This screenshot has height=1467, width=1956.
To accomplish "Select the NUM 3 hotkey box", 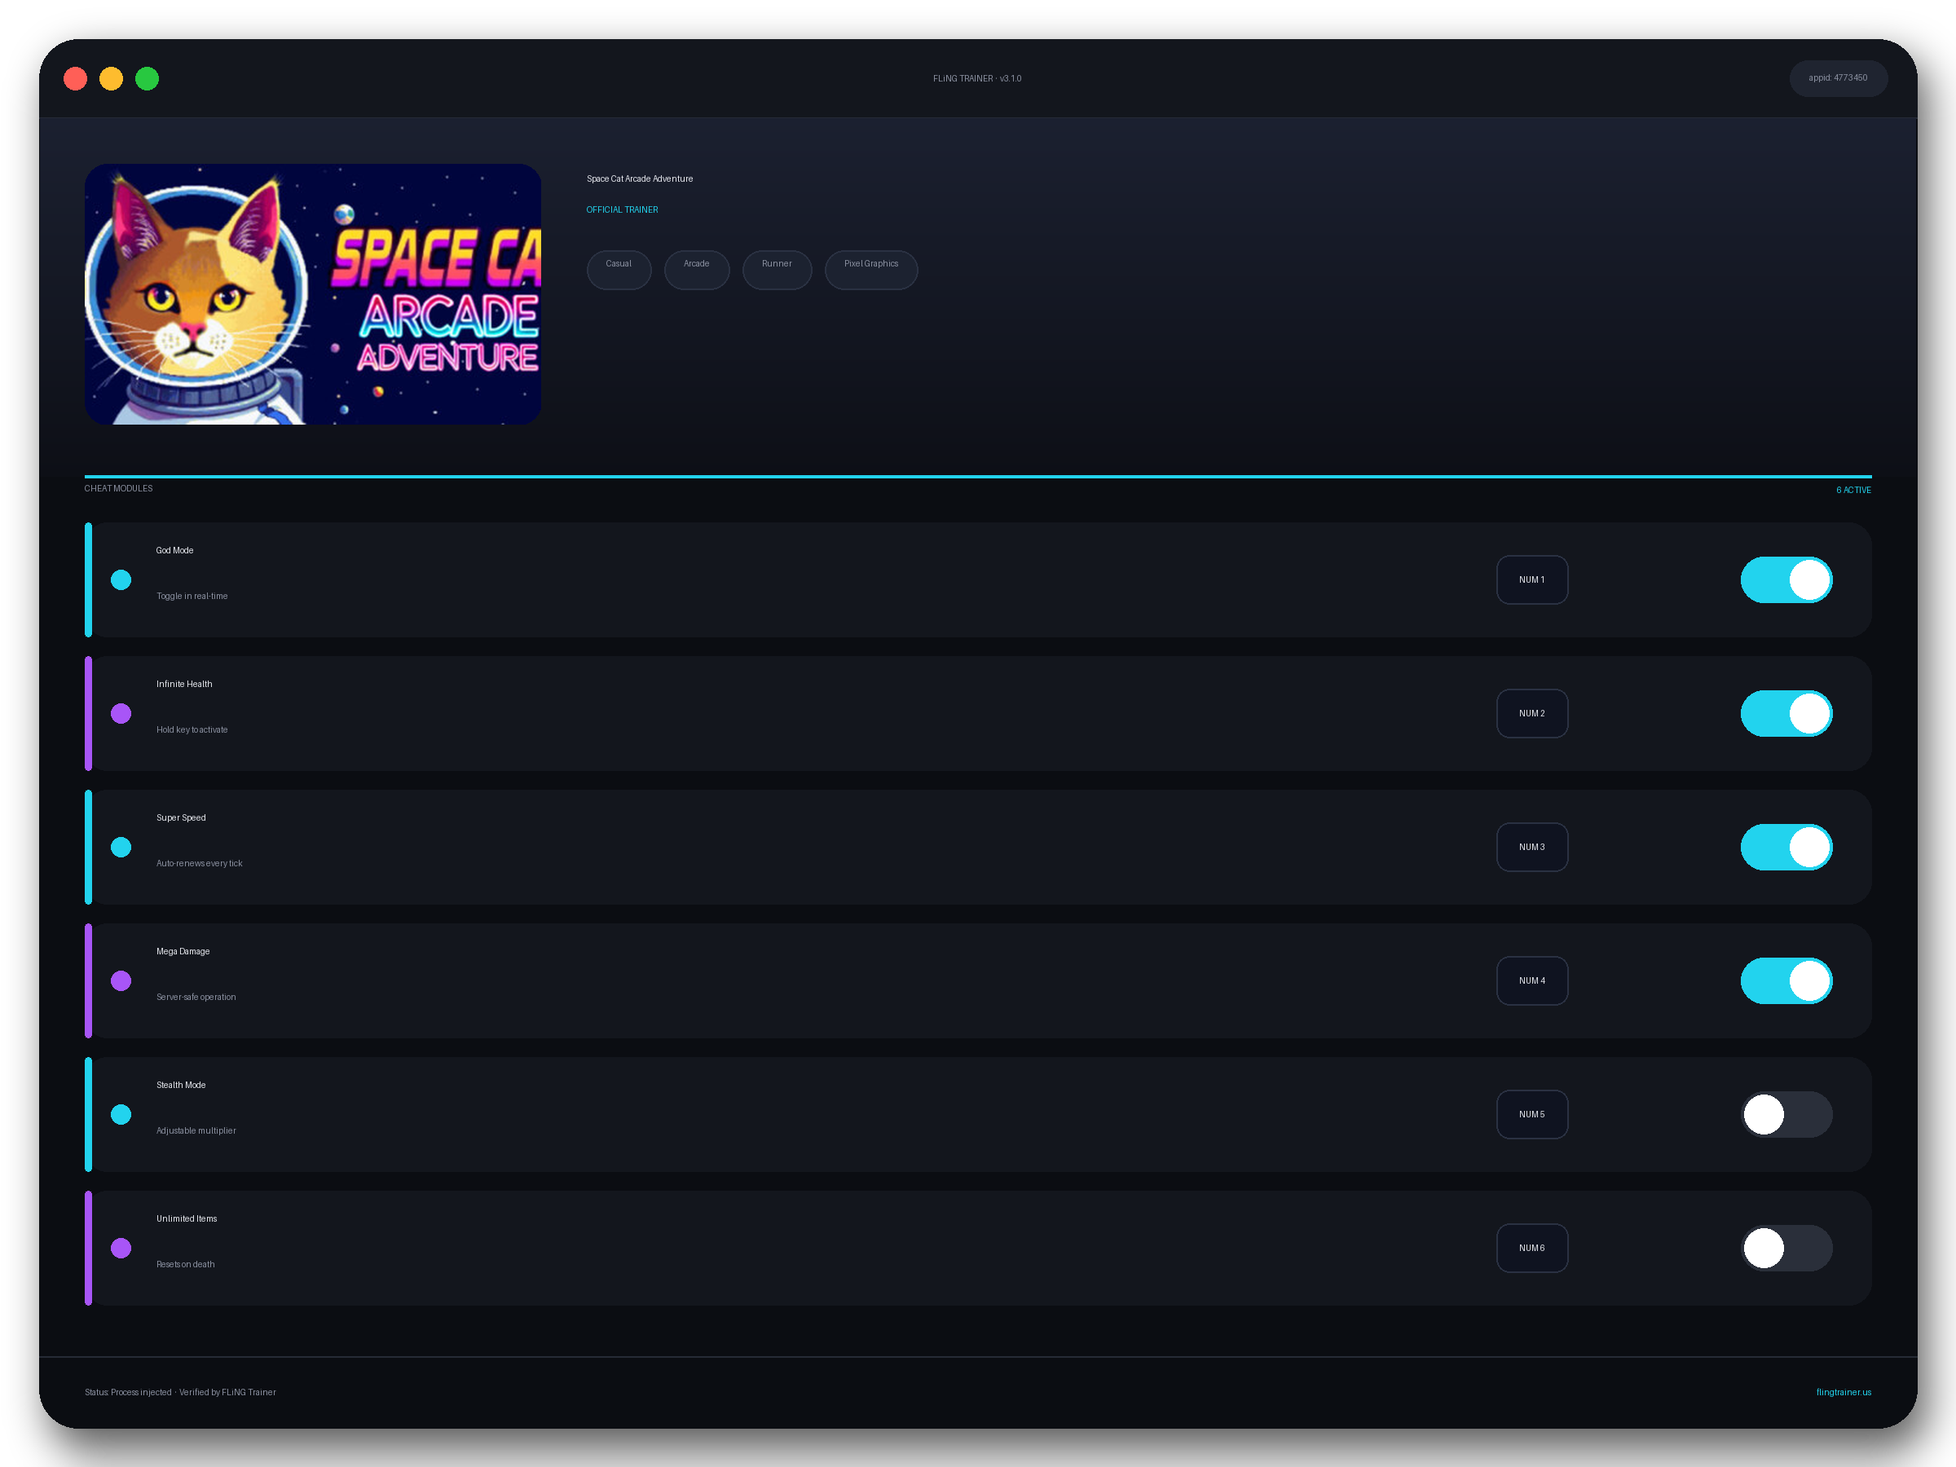I will point(1531,847).
